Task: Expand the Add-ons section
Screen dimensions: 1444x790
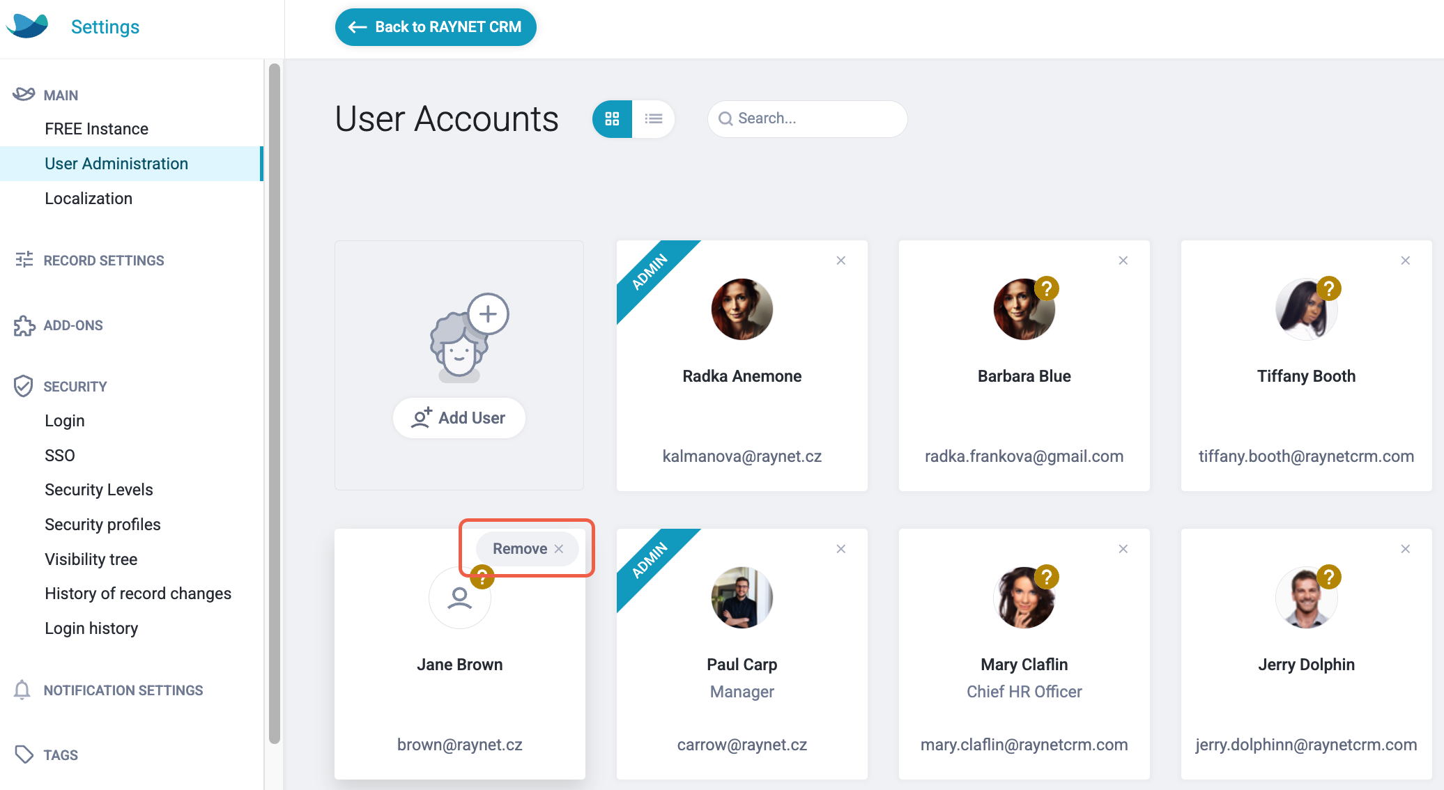Action: 72,325
